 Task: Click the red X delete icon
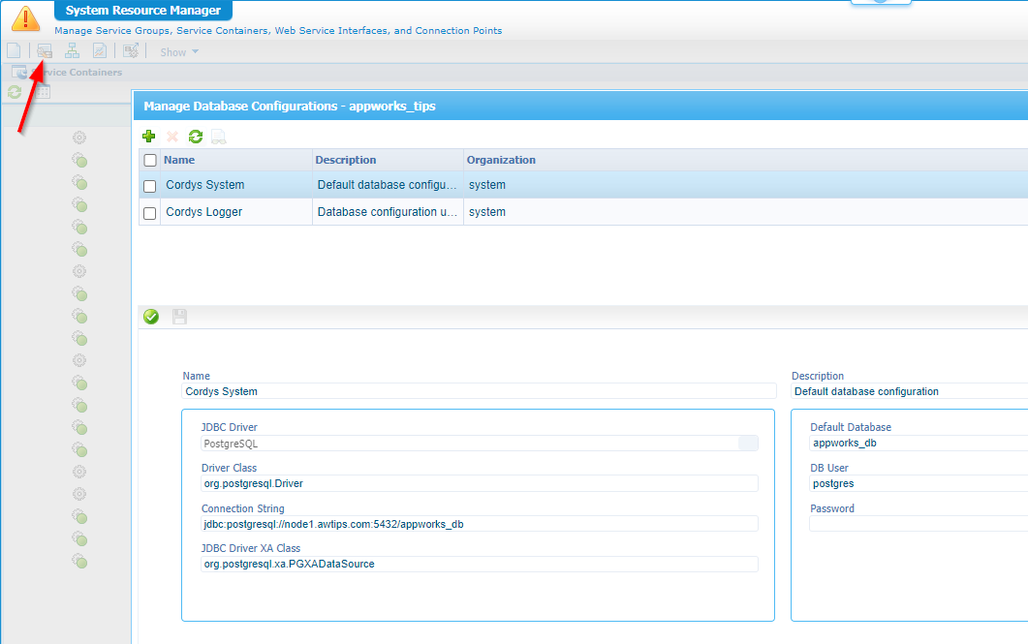[x=172, y=138]
